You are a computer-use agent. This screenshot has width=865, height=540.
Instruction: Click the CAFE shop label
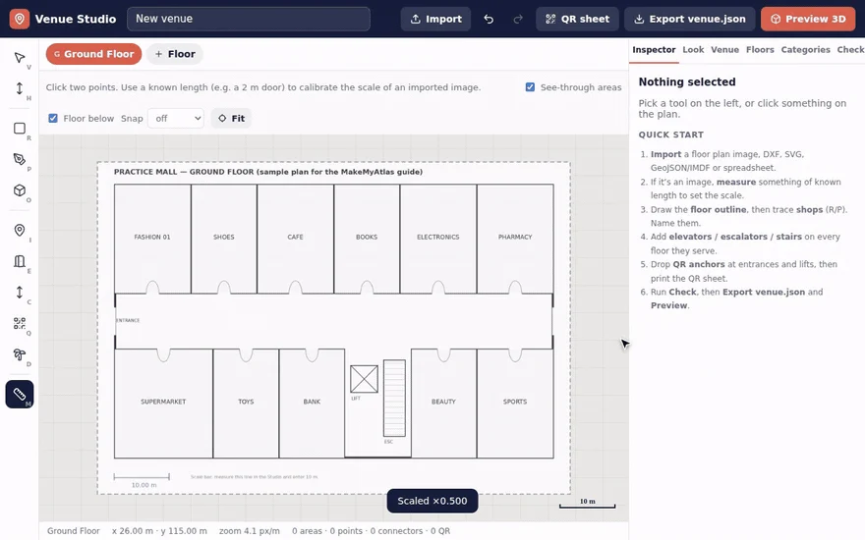(295, 237)
